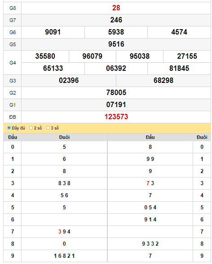Click the ĐB row label
This screenshot has width=212, height=264.
[13, 117]
